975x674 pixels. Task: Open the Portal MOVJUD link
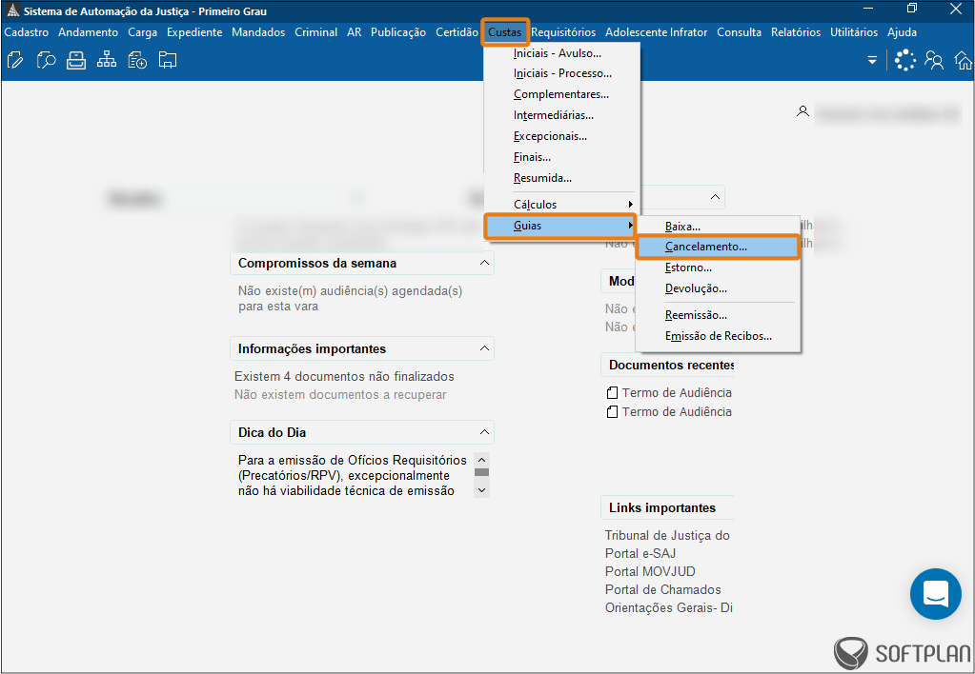coord(650,571)
